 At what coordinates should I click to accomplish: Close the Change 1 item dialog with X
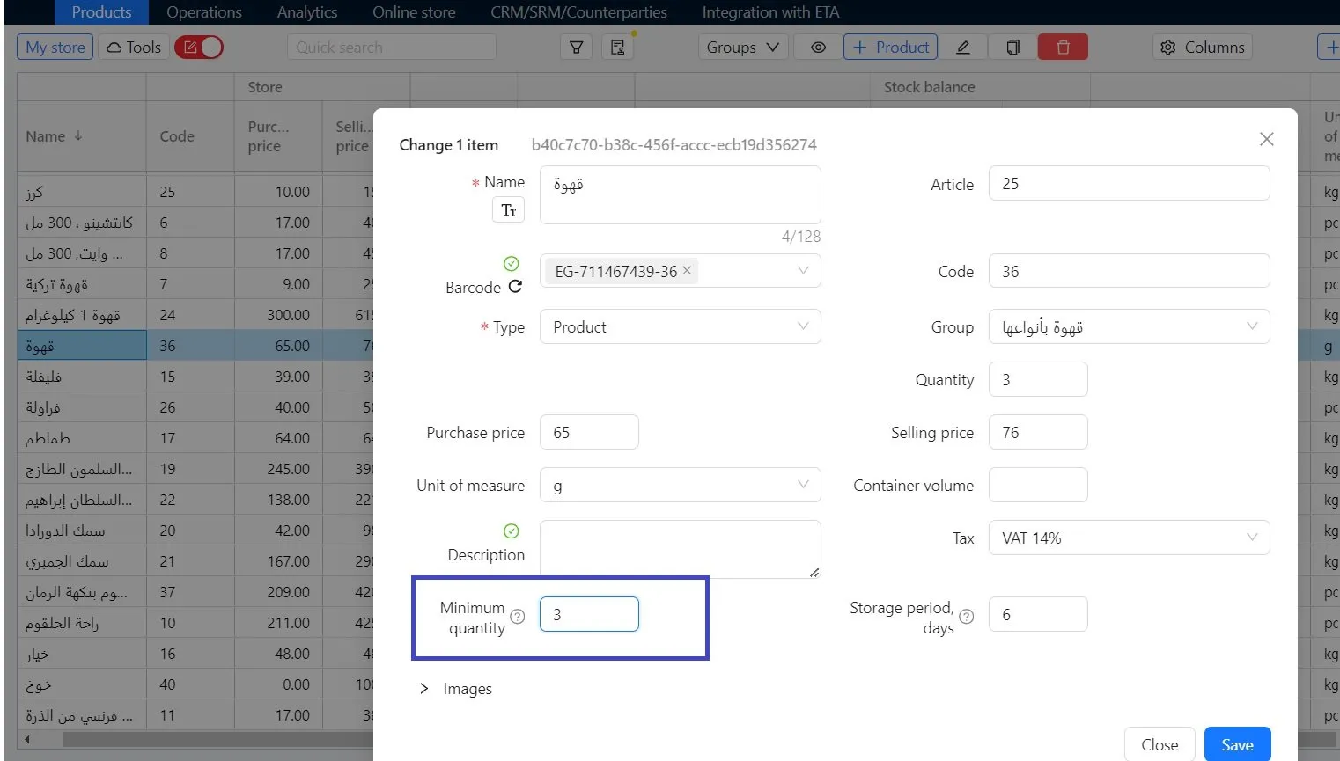point(1267,139)
